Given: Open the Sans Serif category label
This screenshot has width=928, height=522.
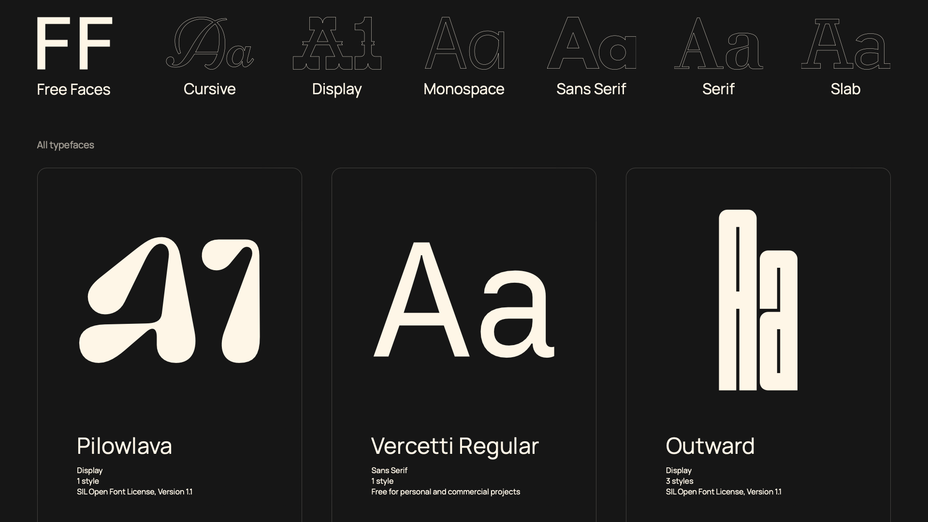Looking at the screenshot, I should pyautogui.click(x=591, y=89).
